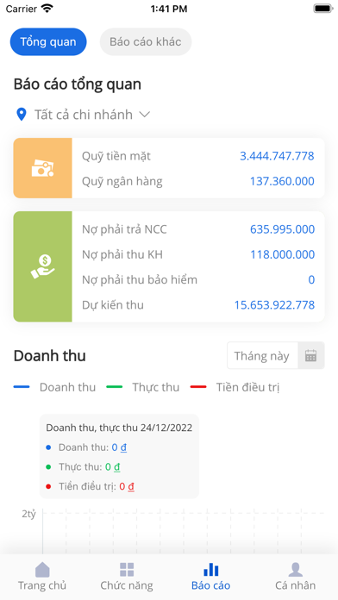
Task: Click the 2tỷ axis label on chart
Action: pos(28,515)
